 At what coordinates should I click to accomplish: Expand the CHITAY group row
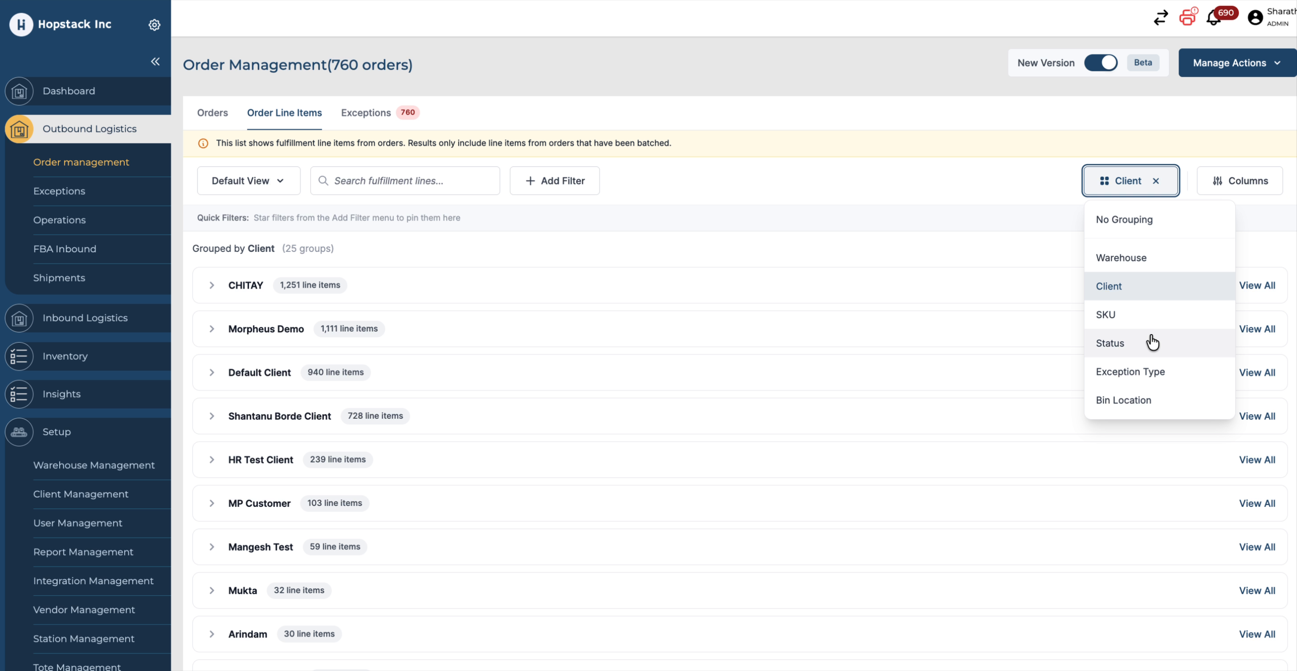pos(212,285)
